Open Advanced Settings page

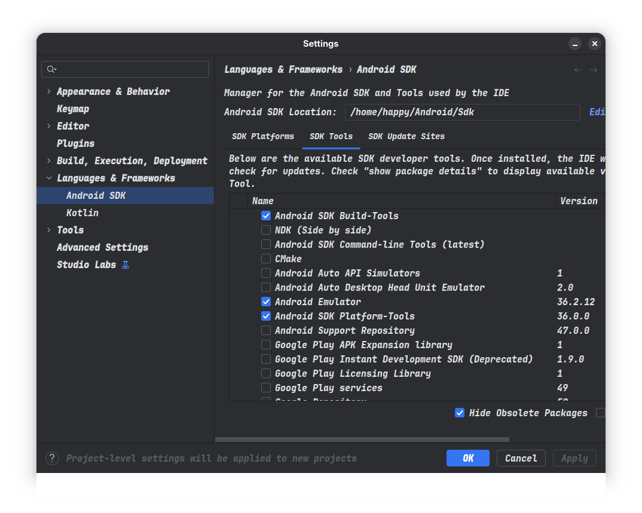[102, 247]
